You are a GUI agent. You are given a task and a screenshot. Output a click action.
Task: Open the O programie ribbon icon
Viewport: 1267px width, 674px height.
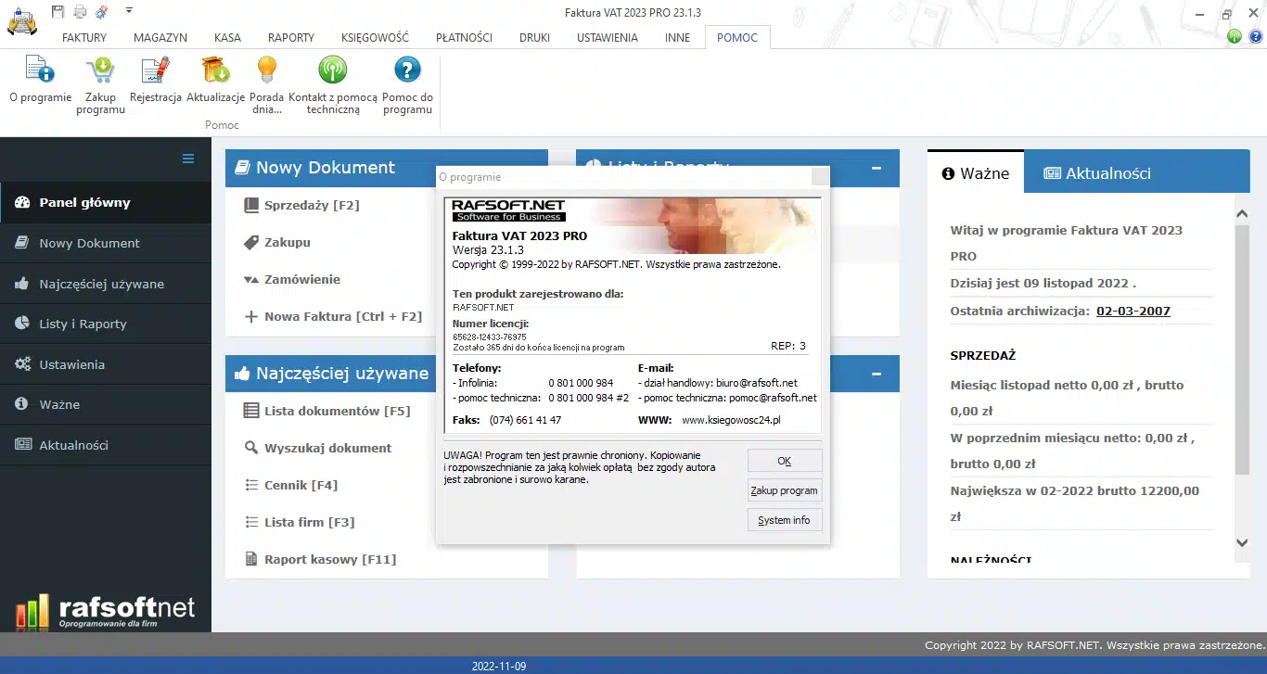tap(40, 70)
